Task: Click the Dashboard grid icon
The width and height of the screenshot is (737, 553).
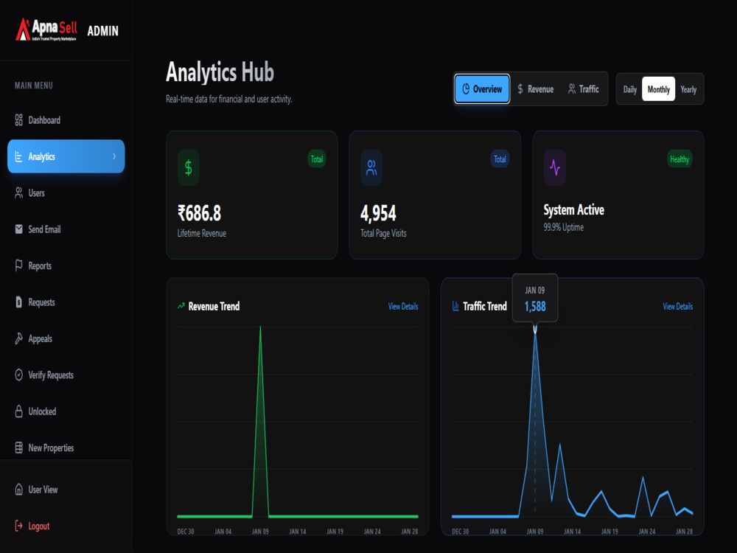Action: (x=19, y=120)
